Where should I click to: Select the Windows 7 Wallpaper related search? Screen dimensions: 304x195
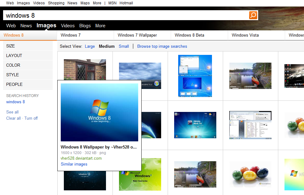pos(142,35)
